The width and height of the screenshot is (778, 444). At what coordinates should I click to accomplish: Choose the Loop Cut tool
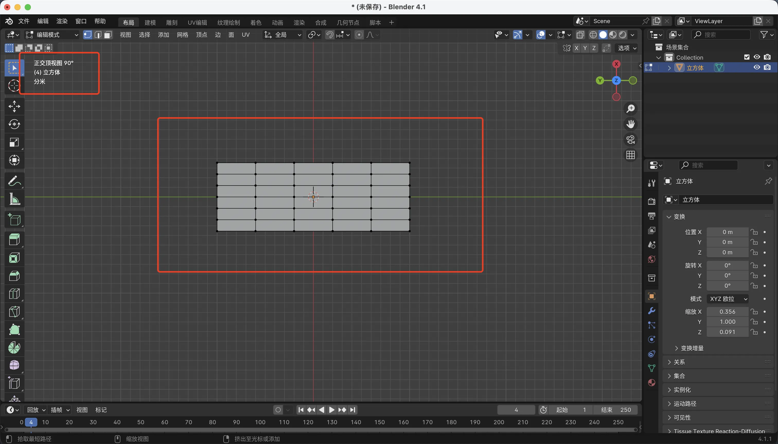(x=14, y=294)
